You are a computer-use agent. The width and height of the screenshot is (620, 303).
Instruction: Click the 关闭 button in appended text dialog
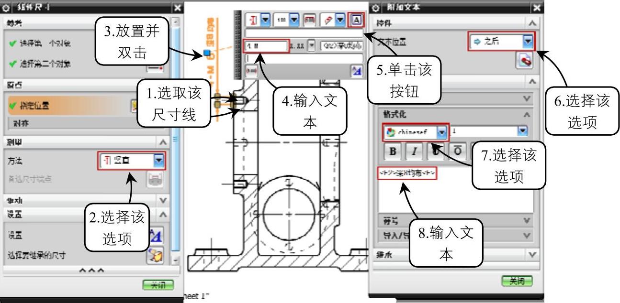tap(517, 281)
